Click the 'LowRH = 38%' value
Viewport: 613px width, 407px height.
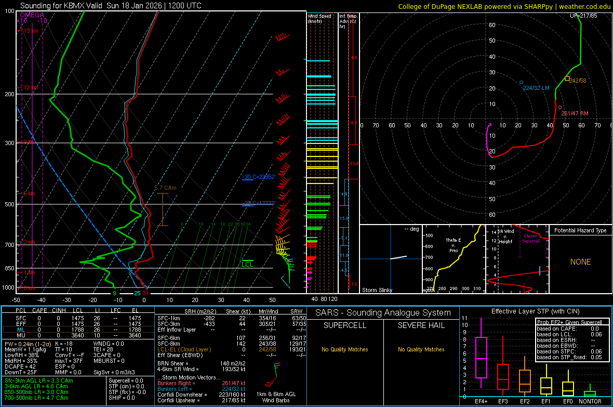pyautogui.click(x=22, y=356)
